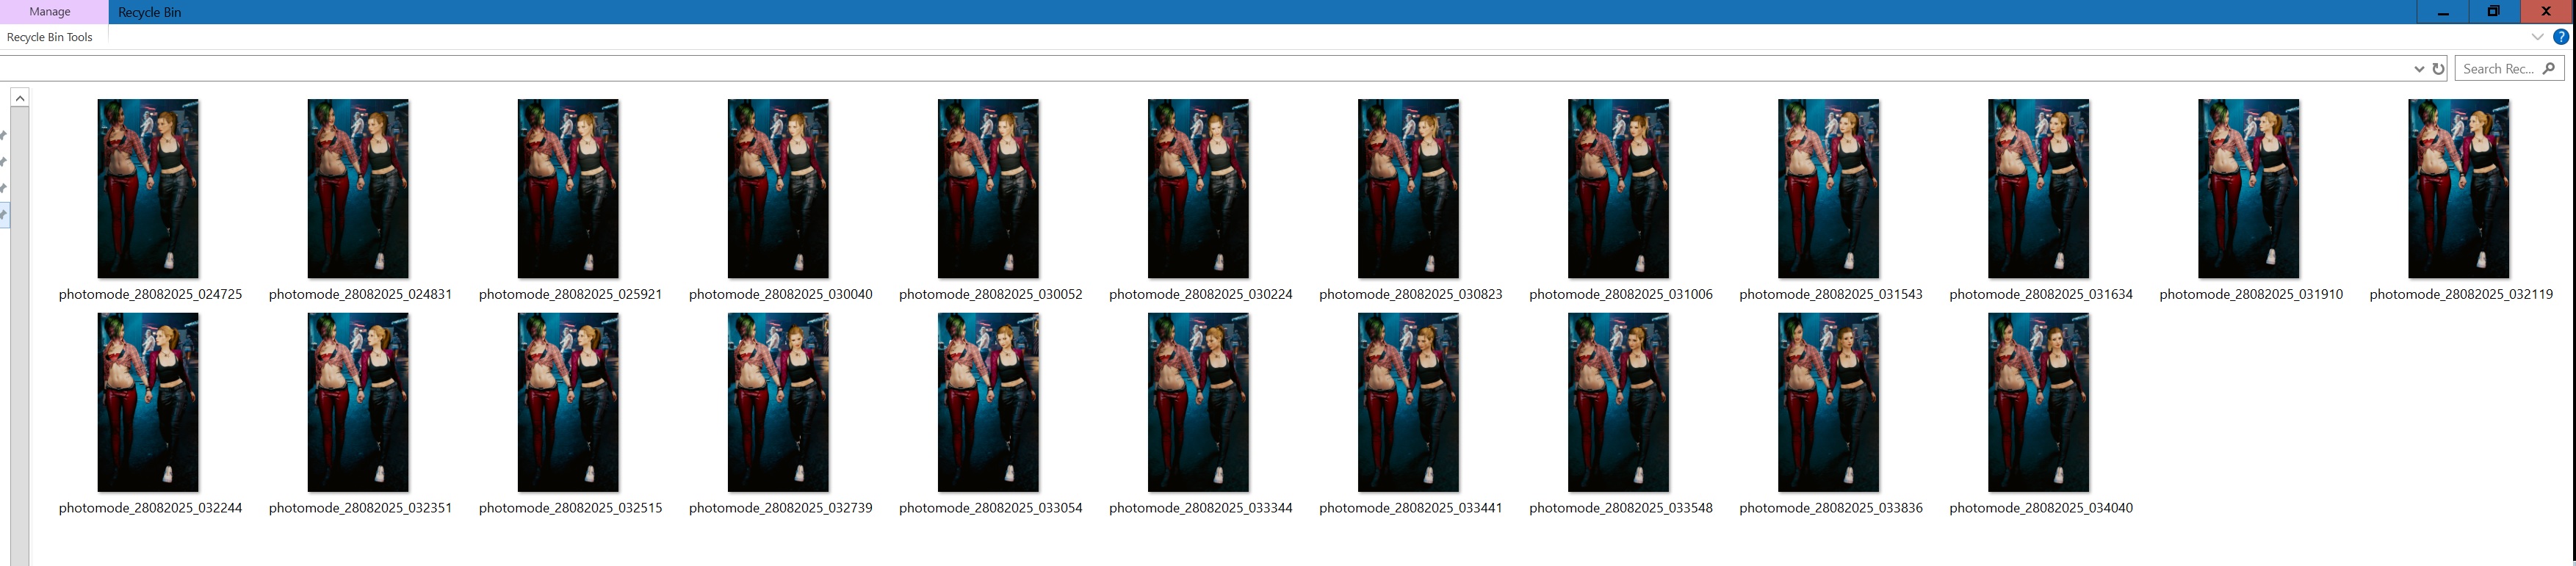Restore down the Recycle Bin window
The height and width of the screenshot is (566, 2576).
click(x=2494, y=12)
